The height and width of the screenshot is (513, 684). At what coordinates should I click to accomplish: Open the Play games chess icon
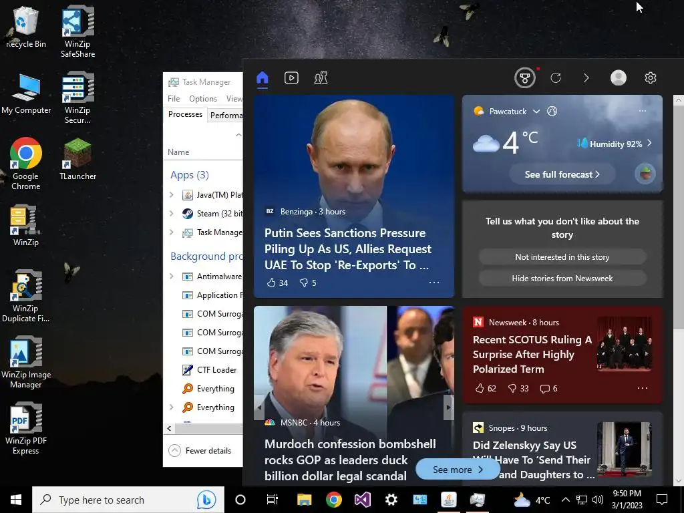click(321, 78)
